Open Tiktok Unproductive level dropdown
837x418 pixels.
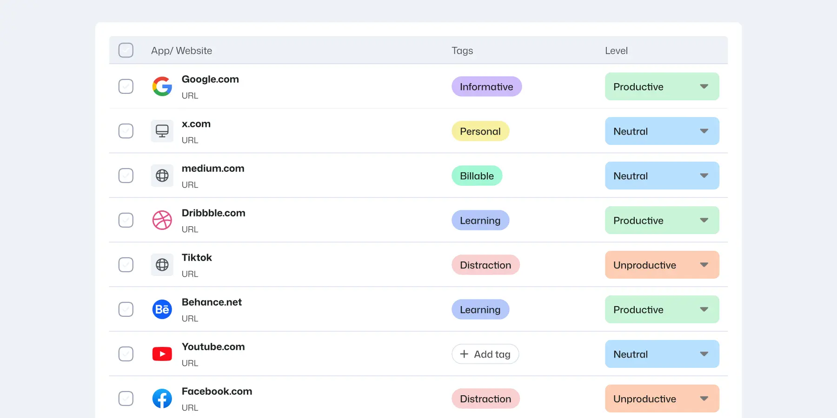[x=662, y=265]
